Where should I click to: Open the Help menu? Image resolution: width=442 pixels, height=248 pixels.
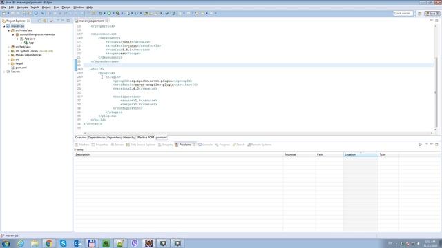point(89,8)
